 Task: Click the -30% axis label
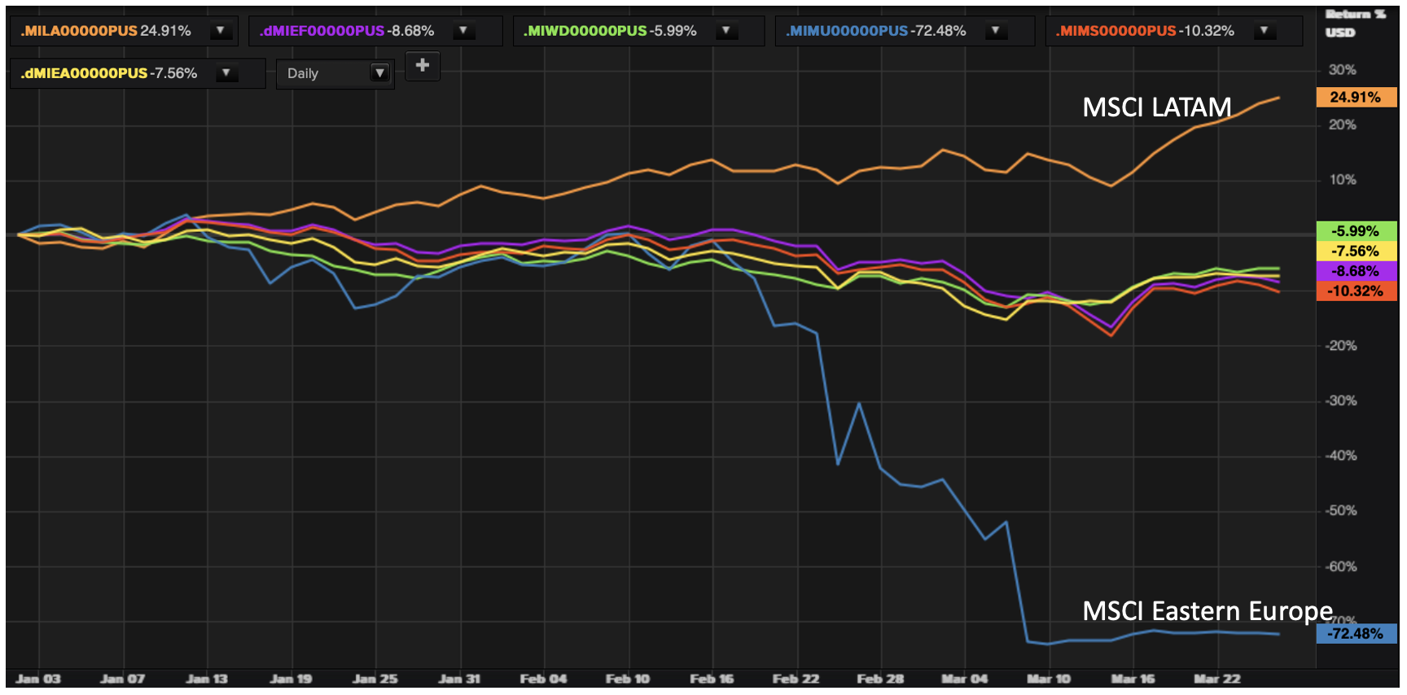(1341, 401)
